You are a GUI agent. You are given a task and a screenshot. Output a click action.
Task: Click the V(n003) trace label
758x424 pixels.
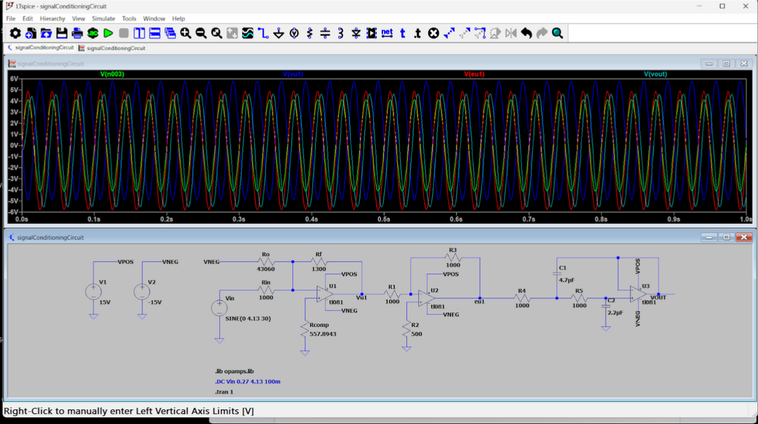pyautogui.click(x=112, y=74)
